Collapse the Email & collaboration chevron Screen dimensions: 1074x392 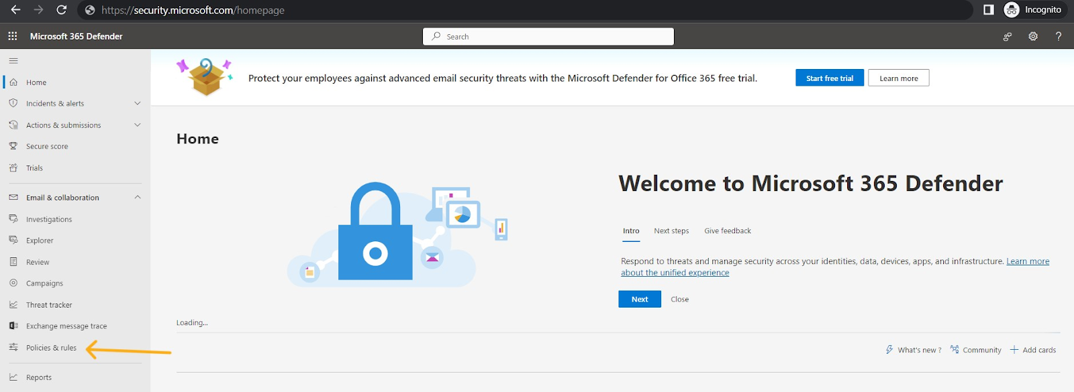138,198
